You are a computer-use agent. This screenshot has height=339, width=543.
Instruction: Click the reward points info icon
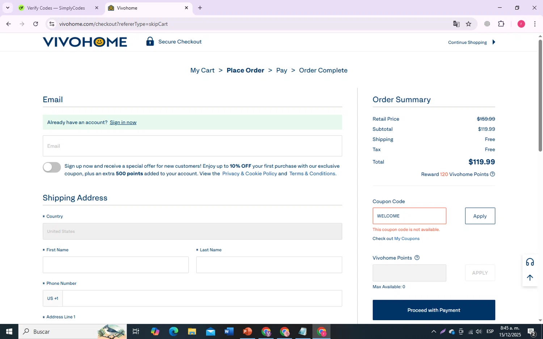(492, 174)
